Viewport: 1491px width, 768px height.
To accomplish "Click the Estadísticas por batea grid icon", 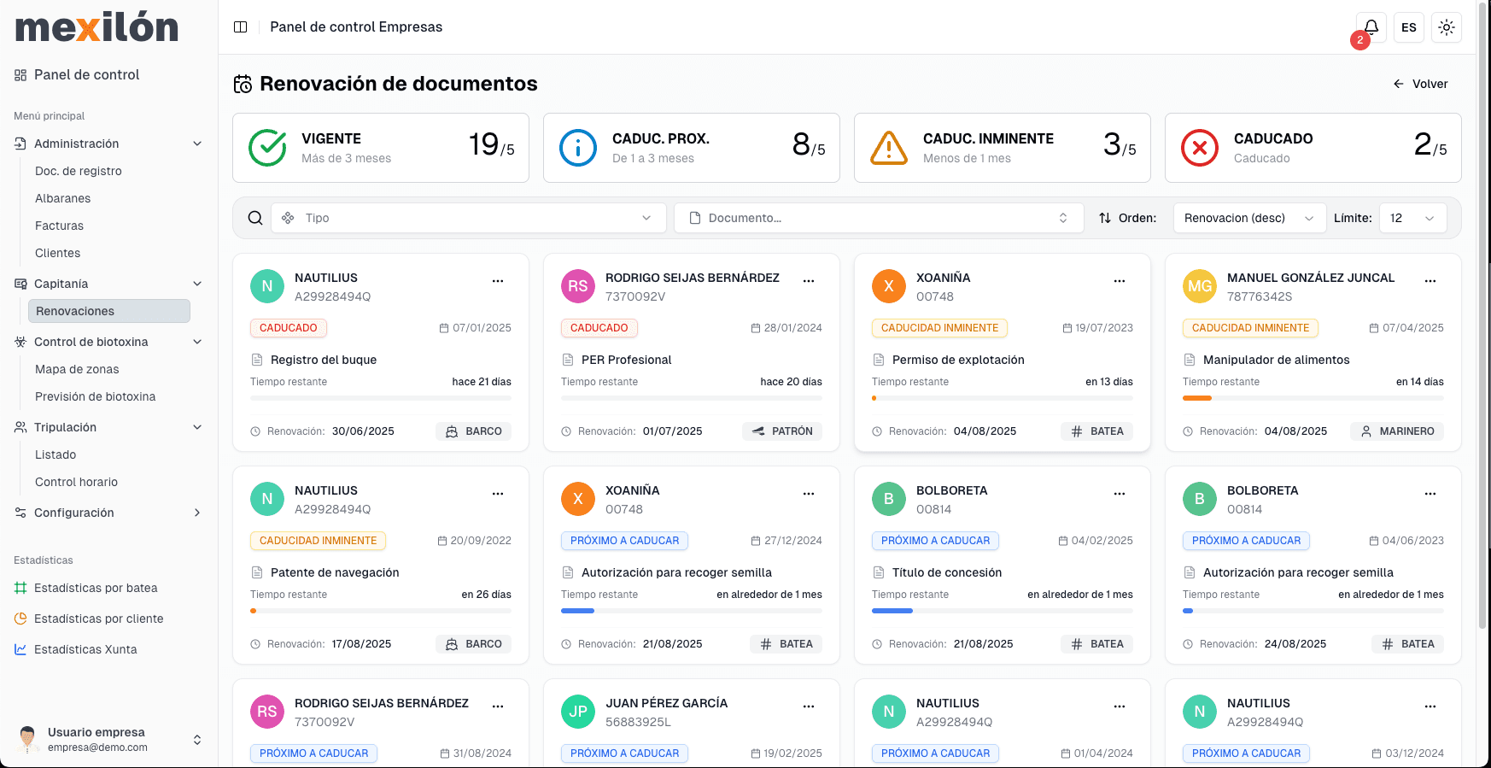I will (x=20, y=588).
